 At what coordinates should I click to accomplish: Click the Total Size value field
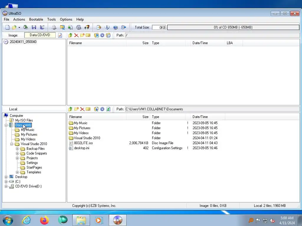(159, 27)
